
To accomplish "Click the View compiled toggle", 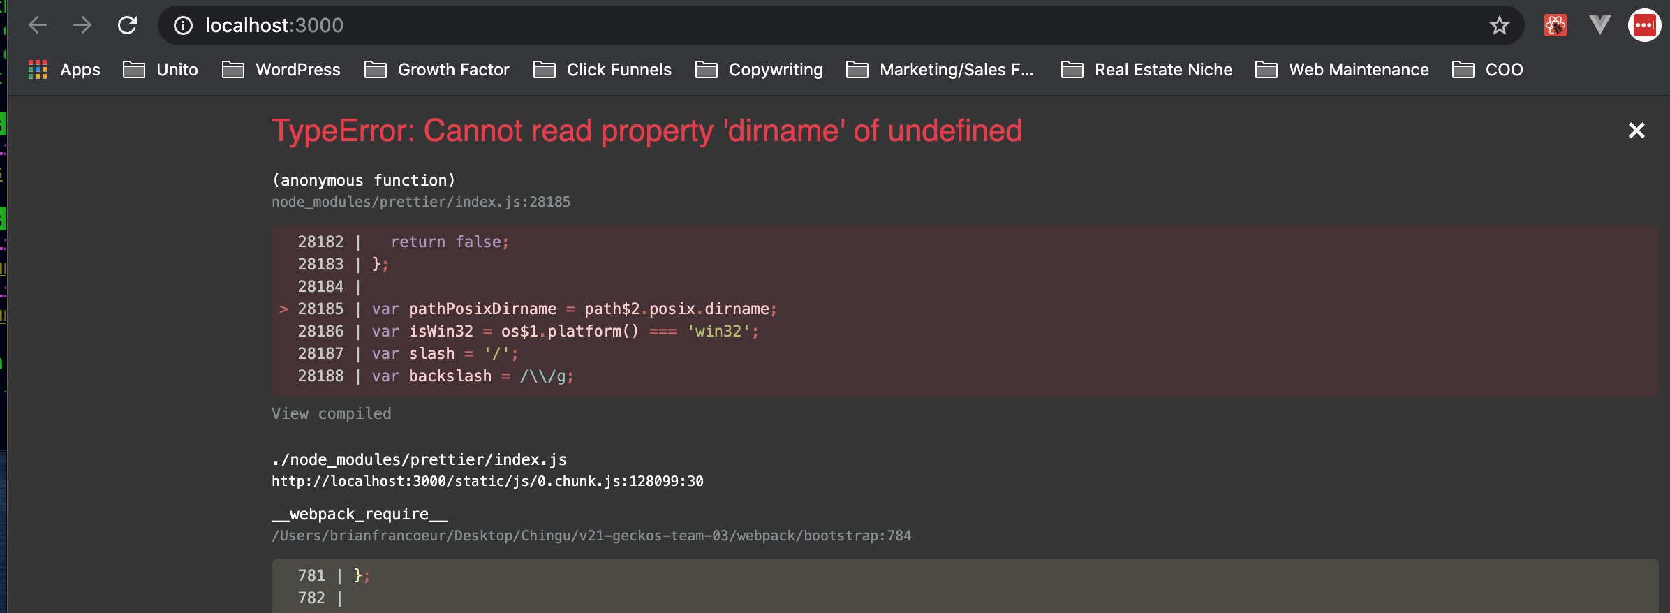I will tap(332, 413).
